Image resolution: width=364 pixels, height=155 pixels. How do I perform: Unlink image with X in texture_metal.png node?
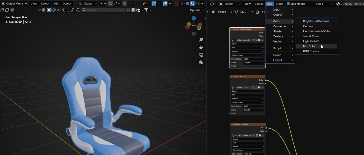coord(263,135)
